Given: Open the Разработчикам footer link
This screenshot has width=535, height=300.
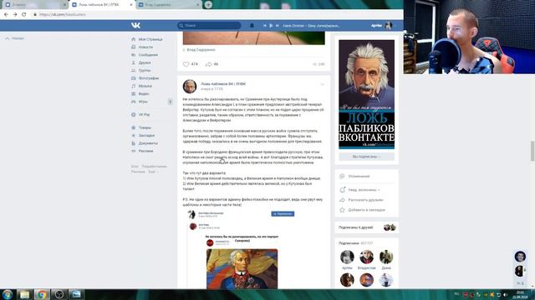Looking at the screenshot, I should pyautogui.click(x=154, y=167).
